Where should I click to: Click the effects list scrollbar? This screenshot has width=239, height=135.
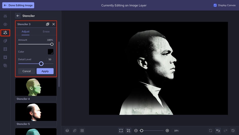[x=59, y=64]
